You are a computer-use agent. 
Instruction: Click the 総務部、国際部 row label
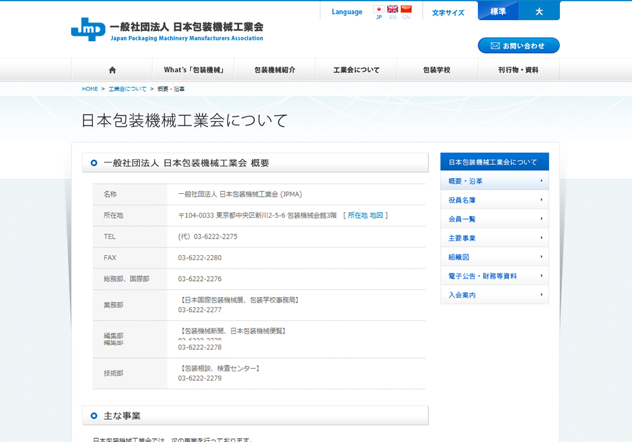pyautogui.click(x=126, y=279)
